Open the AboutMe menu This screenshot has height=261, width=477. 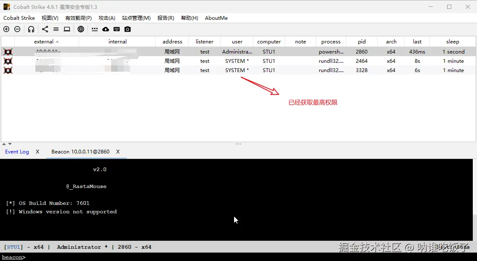(216, 18)
